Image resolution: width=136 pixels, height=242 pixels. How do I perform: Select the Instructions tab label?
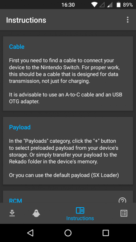[80, 218]
